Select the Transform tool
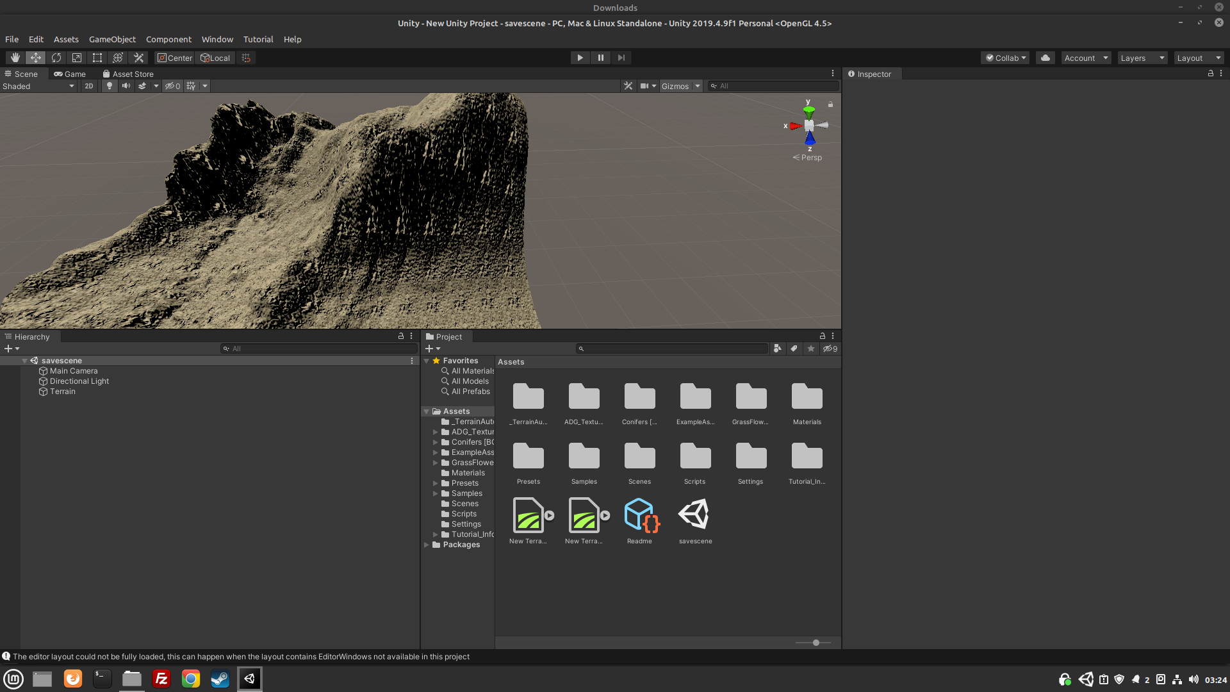This screenshot has height=692, width=1230. (118, 58)
